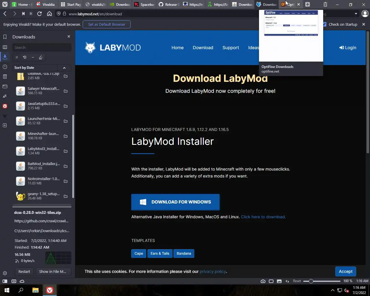This screenshot has width=370, height=296.
Task: Switch to the Vivaldia tab
Action: [x=46, y=4]
